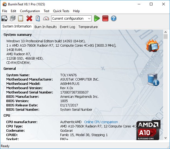Screen dimensions: 170x149
Task: Start tests with the green play button
Action: click(97, 18)
